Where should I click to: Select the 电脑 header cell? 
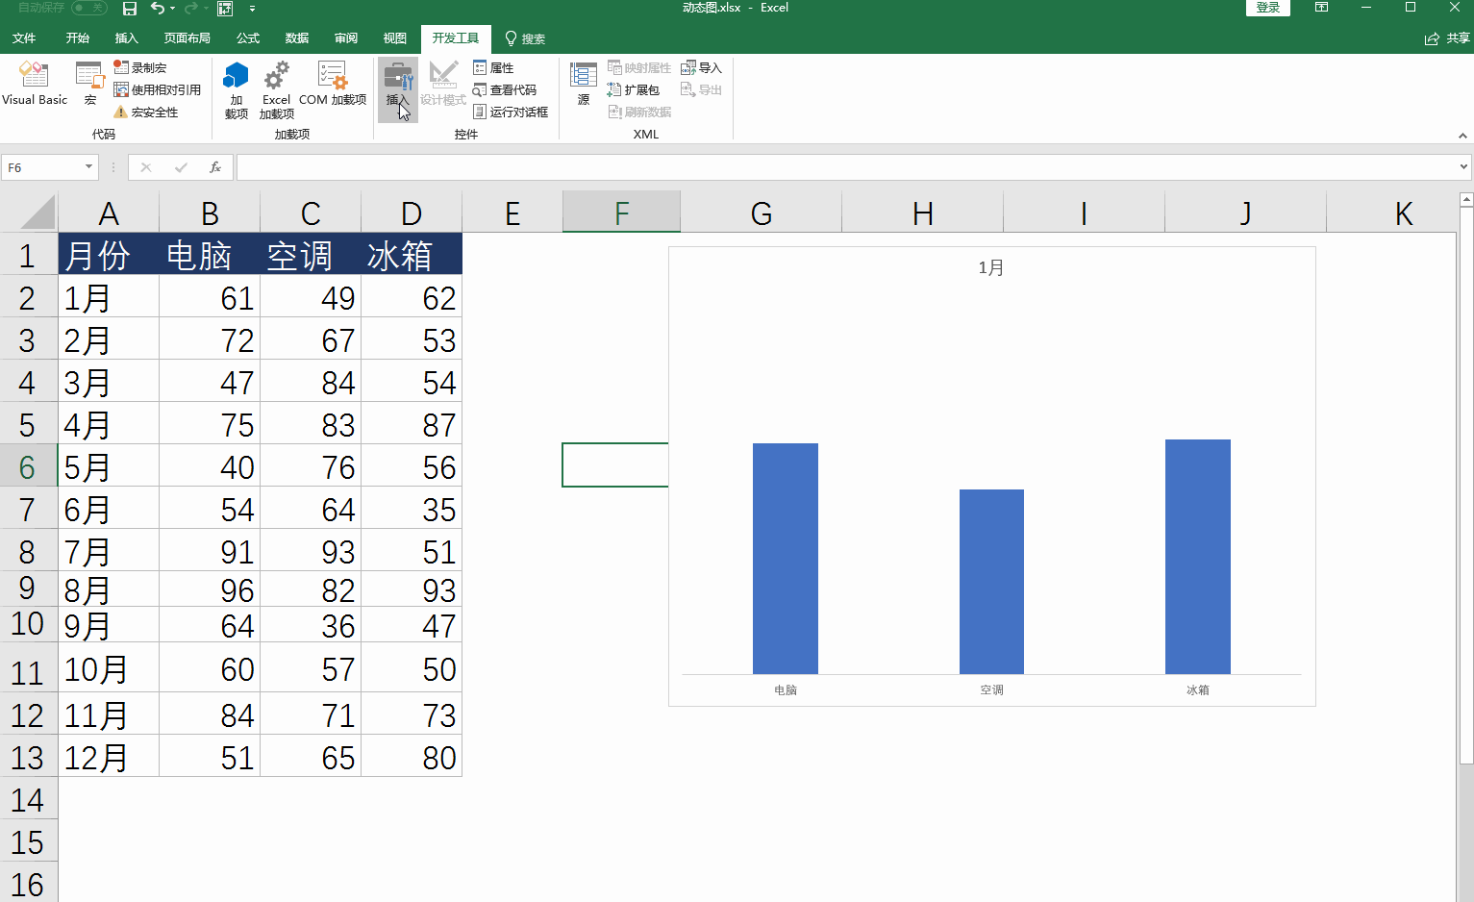[x=210, y=255]
